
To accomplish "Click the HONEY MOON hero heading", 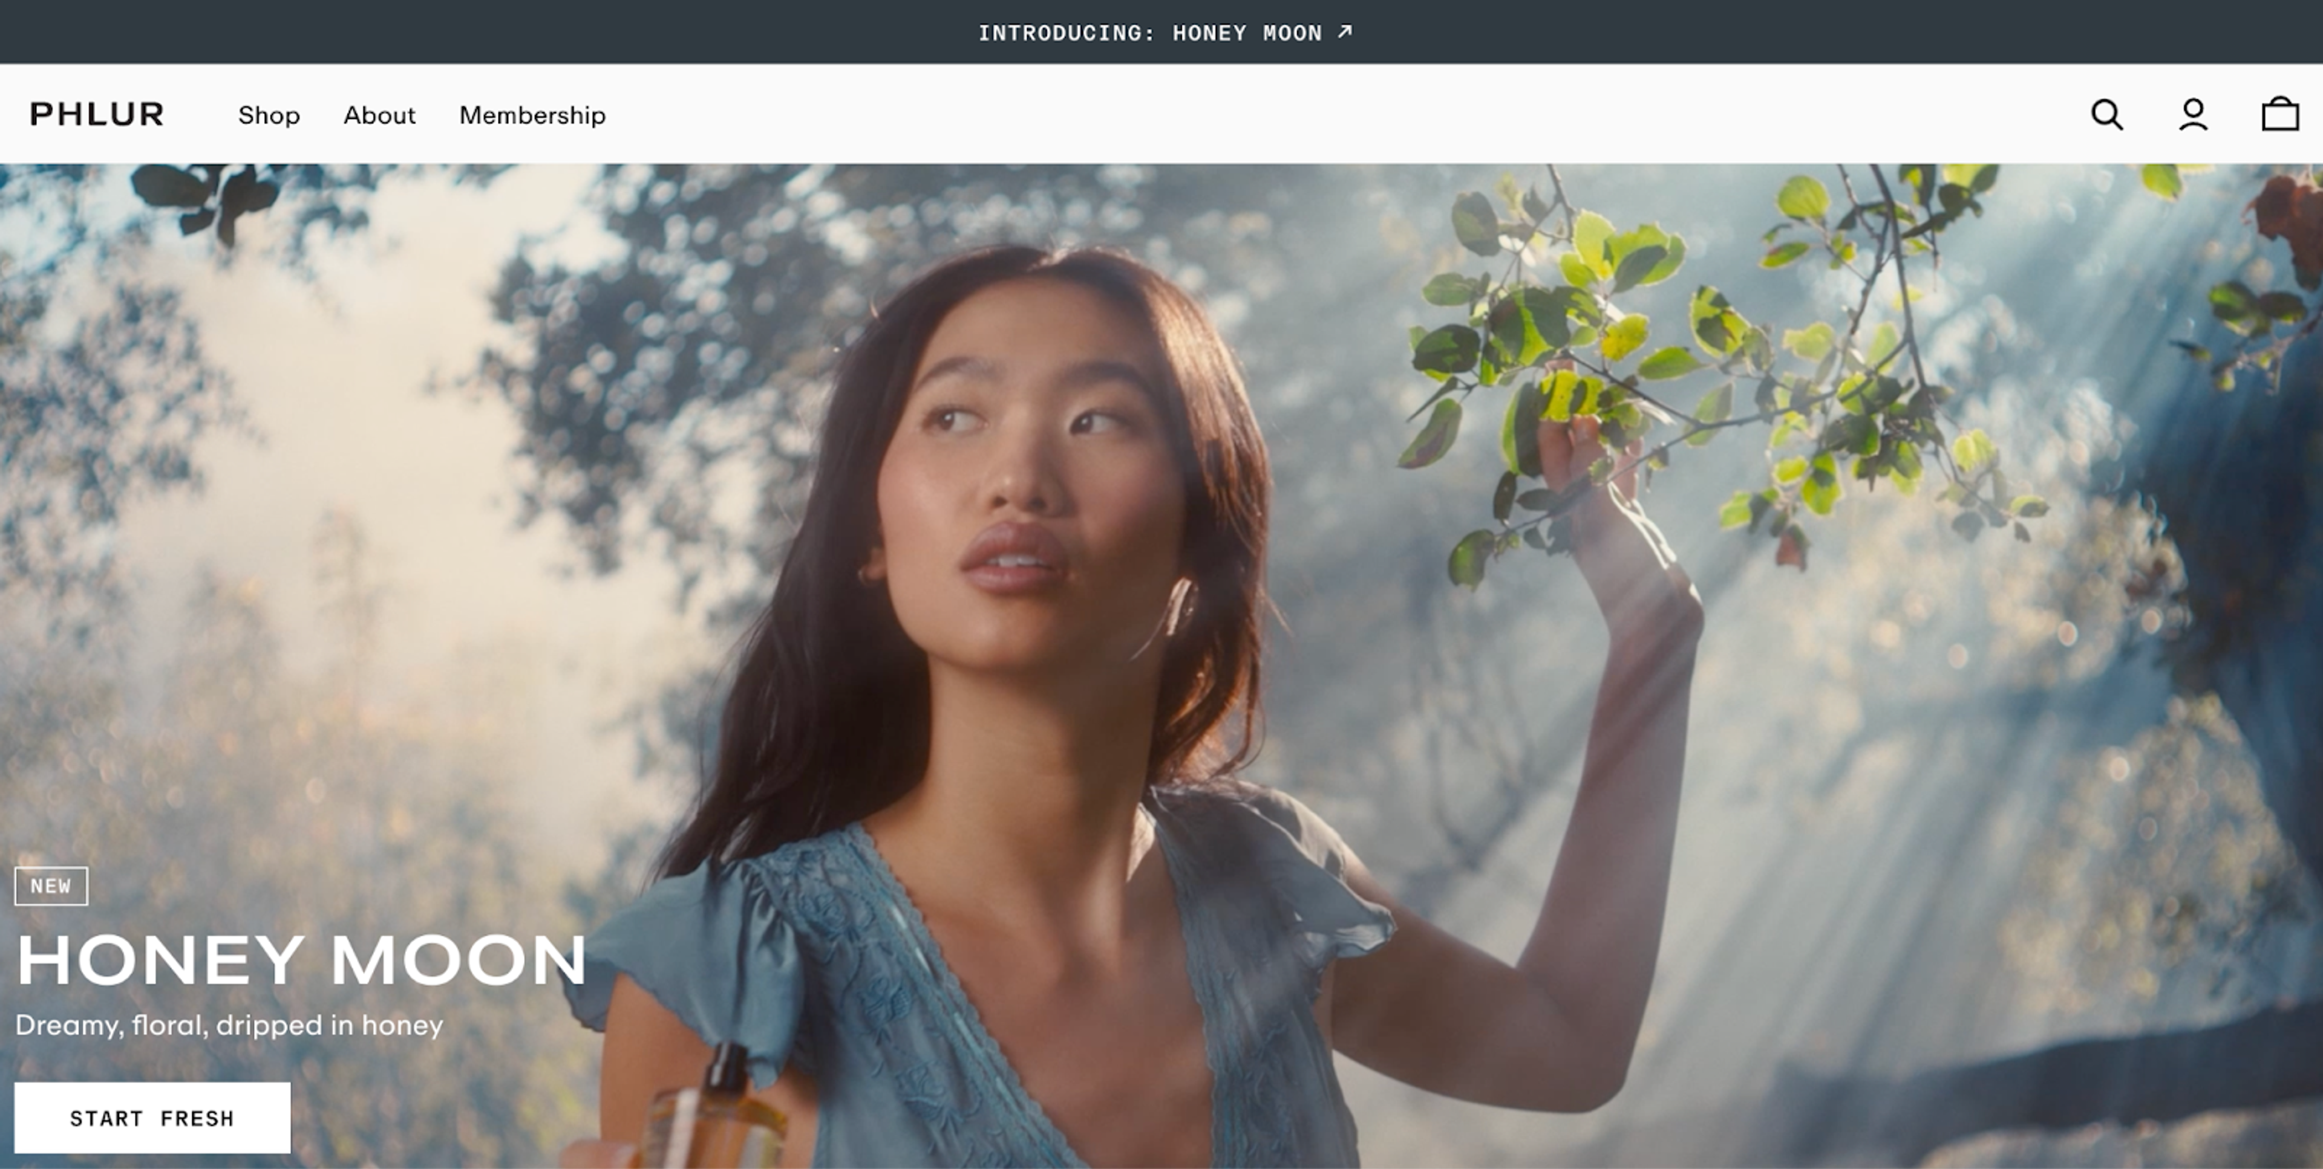I will click(302, 960).
